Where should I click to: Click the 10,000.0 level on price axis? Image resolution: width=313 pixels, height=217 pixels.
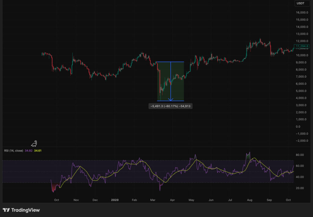302,55
